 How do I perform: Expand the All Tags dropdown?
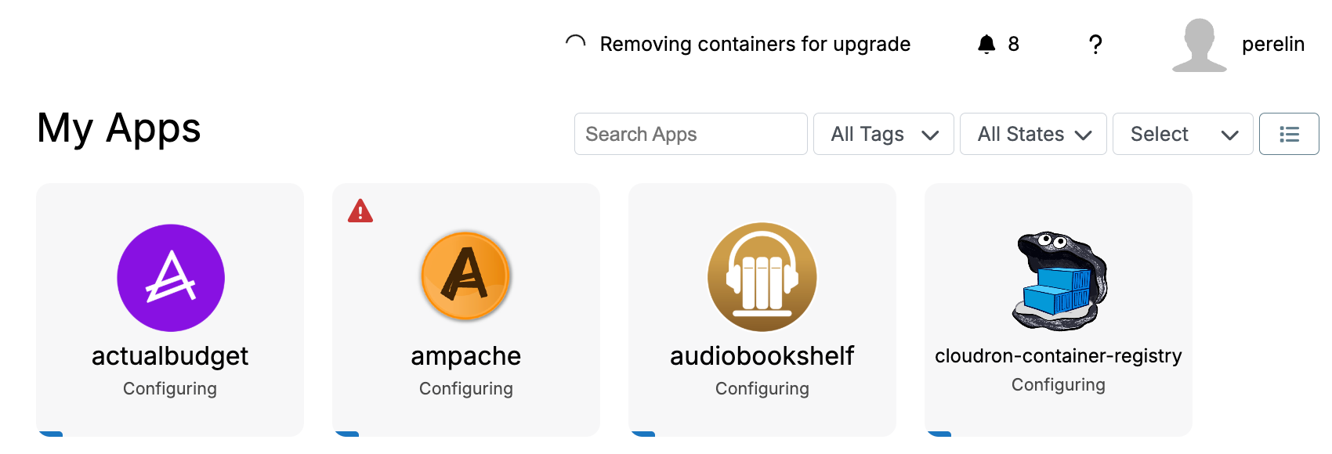[883, 134]
